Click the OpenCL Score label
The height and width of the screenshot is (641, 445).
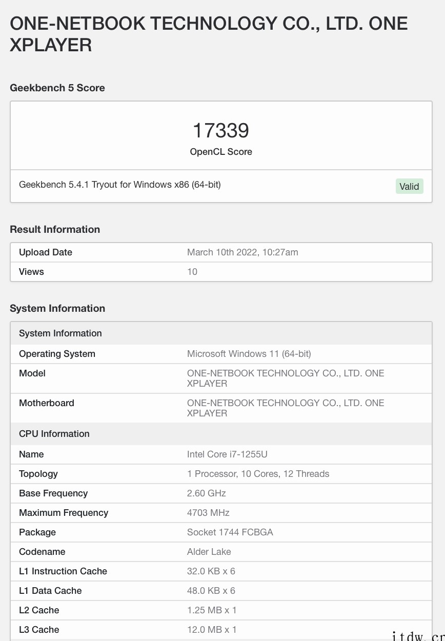221,152
